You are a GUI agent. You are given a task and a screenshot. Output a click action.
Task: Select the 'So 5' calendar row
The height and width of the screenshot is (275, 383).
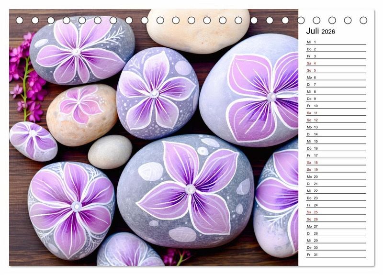pyautogui.click(x=336, y=70)
